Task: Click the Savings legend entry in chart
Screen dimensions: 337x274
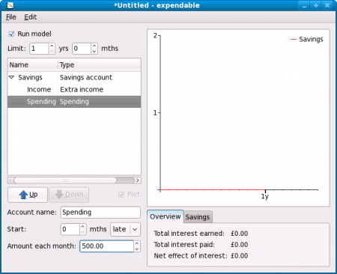Action: coord(307,39)
